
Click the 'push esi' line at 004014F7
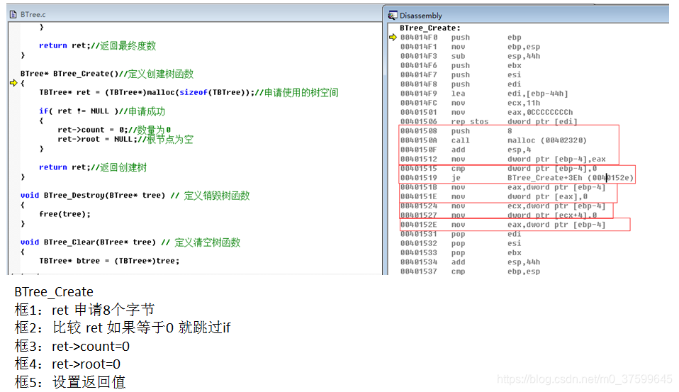(x=461, y=75)
